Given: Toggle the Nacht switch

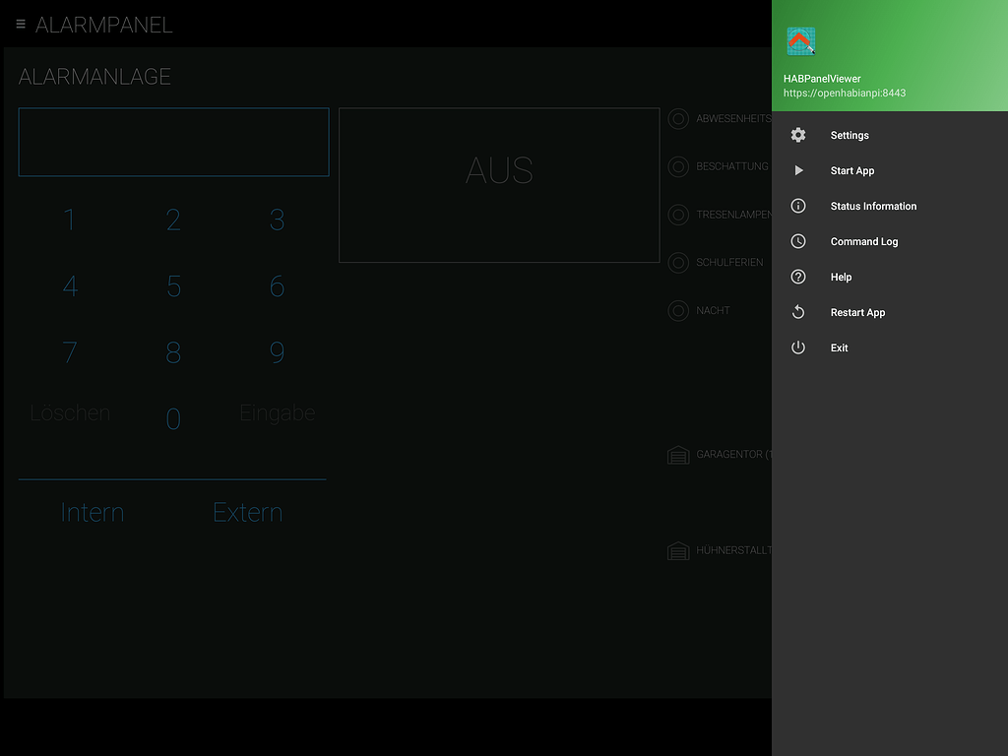Looking at the screenshot, I should point(678,310).
